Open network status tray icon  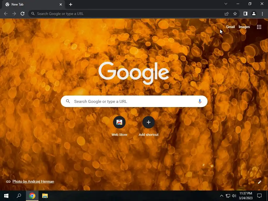pos(228,196)
